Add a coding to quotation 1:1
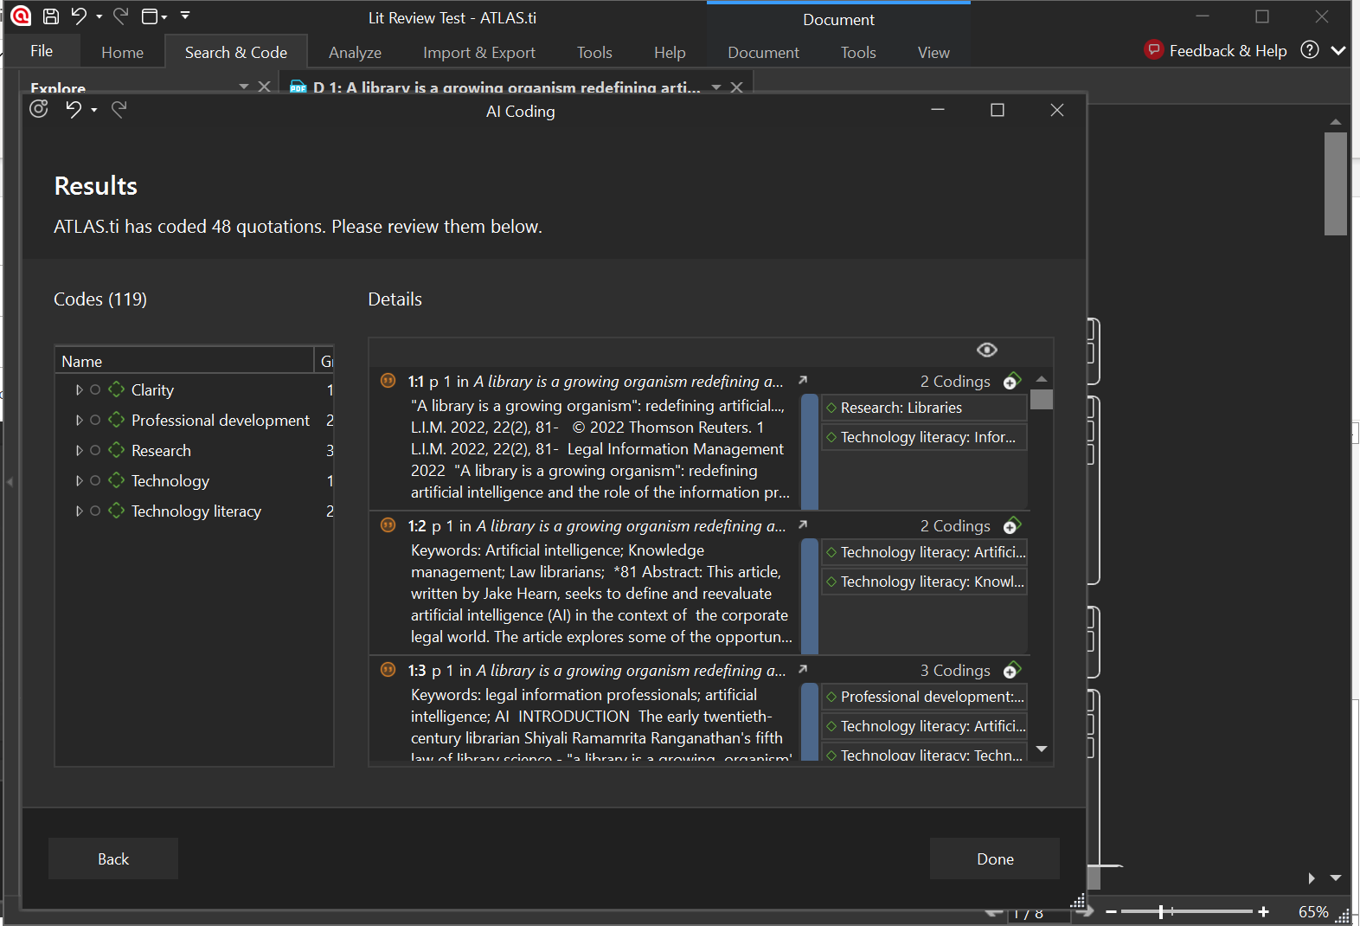The height and width of the screenshot is (926, 1360). [1011, 382]
